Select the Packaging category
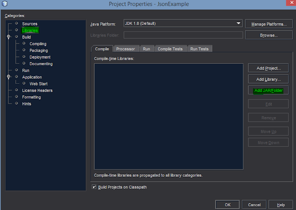 39,50
